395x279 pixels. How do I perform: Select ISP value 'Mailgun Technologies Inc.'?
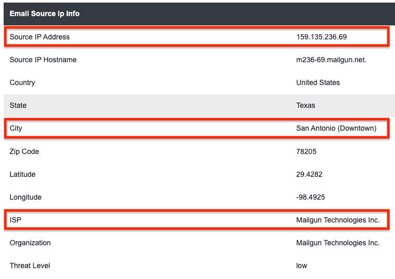(x=338, y=220)
